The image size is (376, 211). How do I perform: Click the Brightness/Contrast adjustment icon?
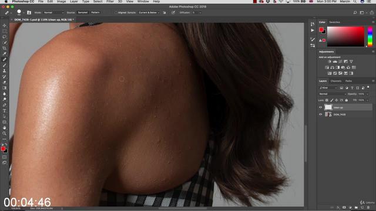click(330, 62)
